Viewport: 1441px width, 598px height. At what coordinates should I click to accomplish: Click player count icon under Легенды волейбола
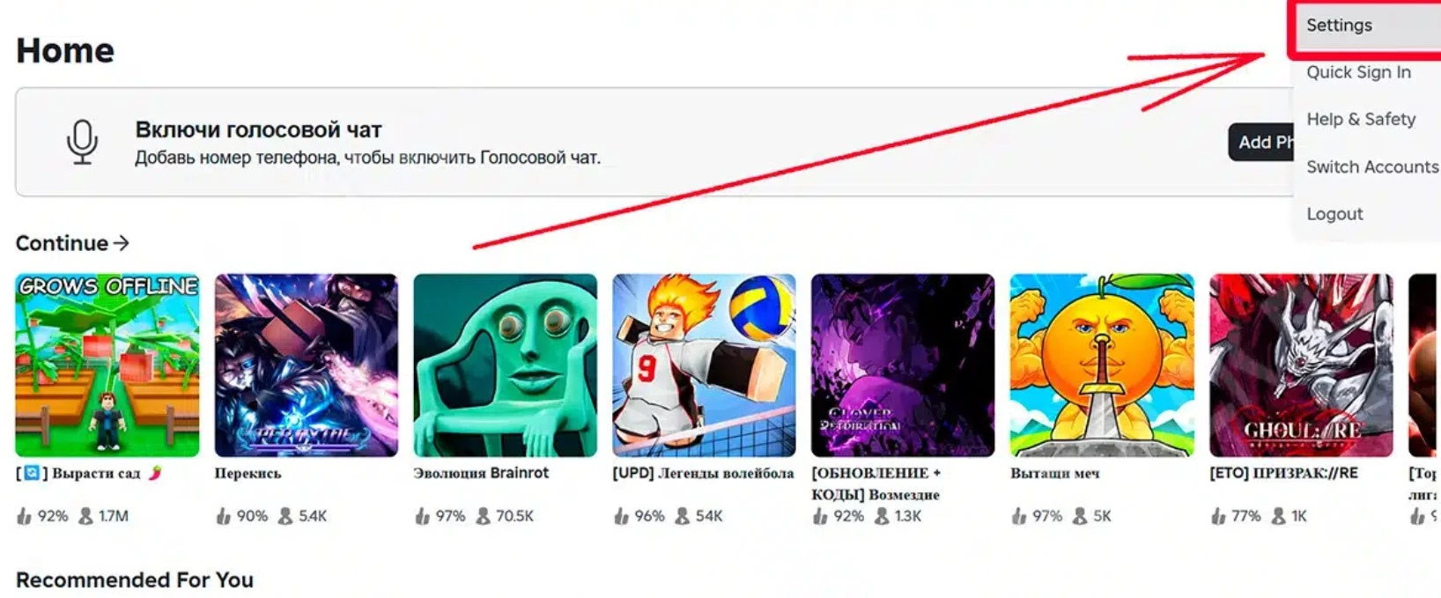pyautogui.click(x=682, y=516)
